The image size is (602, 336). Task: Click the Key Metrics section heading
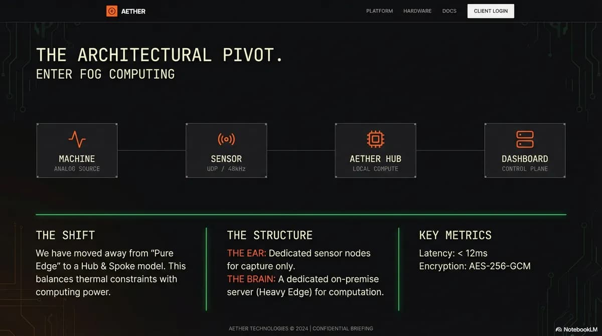(455, 235)
